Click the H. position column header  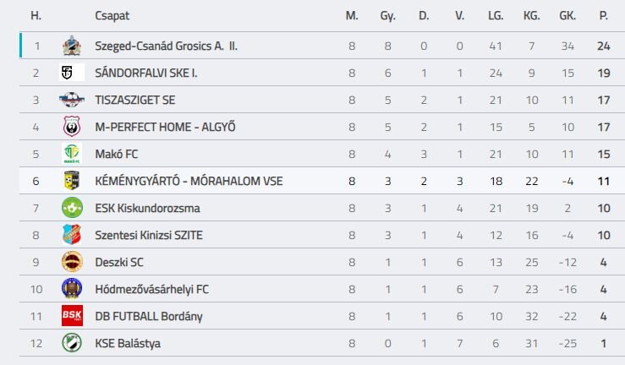click(x=36, y=15)
